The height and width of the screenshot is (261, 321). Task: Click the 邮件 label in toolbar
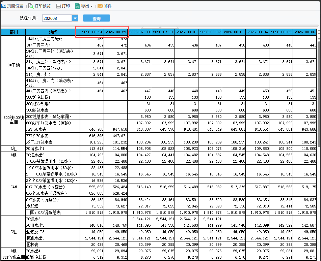tap(107, 6)
